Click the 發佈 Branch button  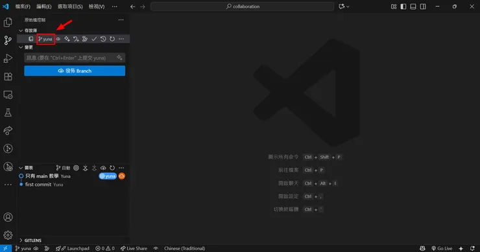[75, 71]
